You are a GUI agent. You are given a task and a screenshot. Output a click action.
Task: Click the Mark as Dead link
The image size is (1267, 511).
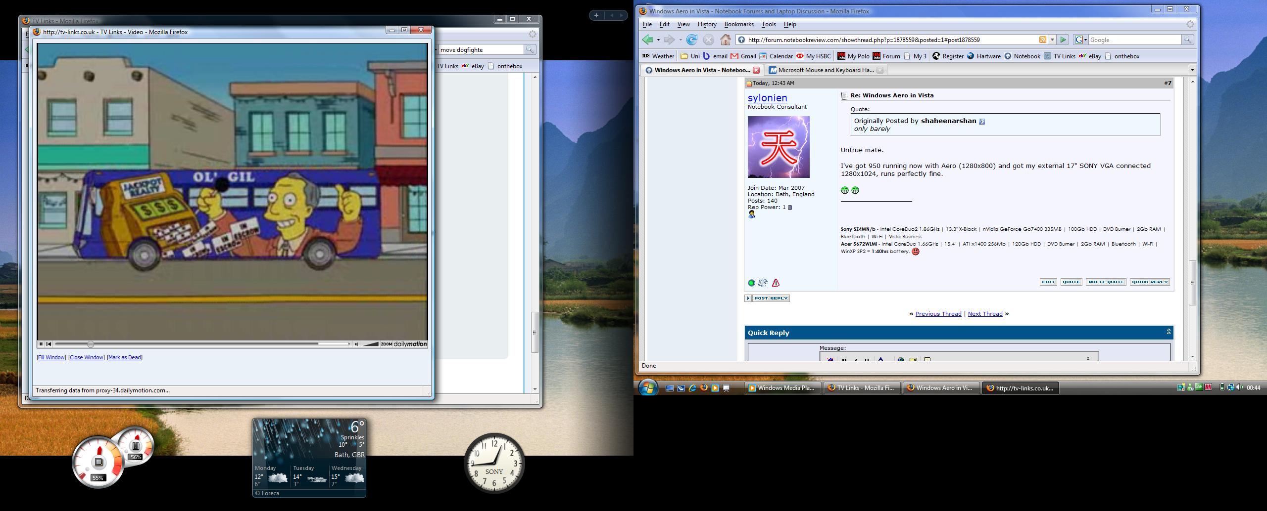coord(125,357)
